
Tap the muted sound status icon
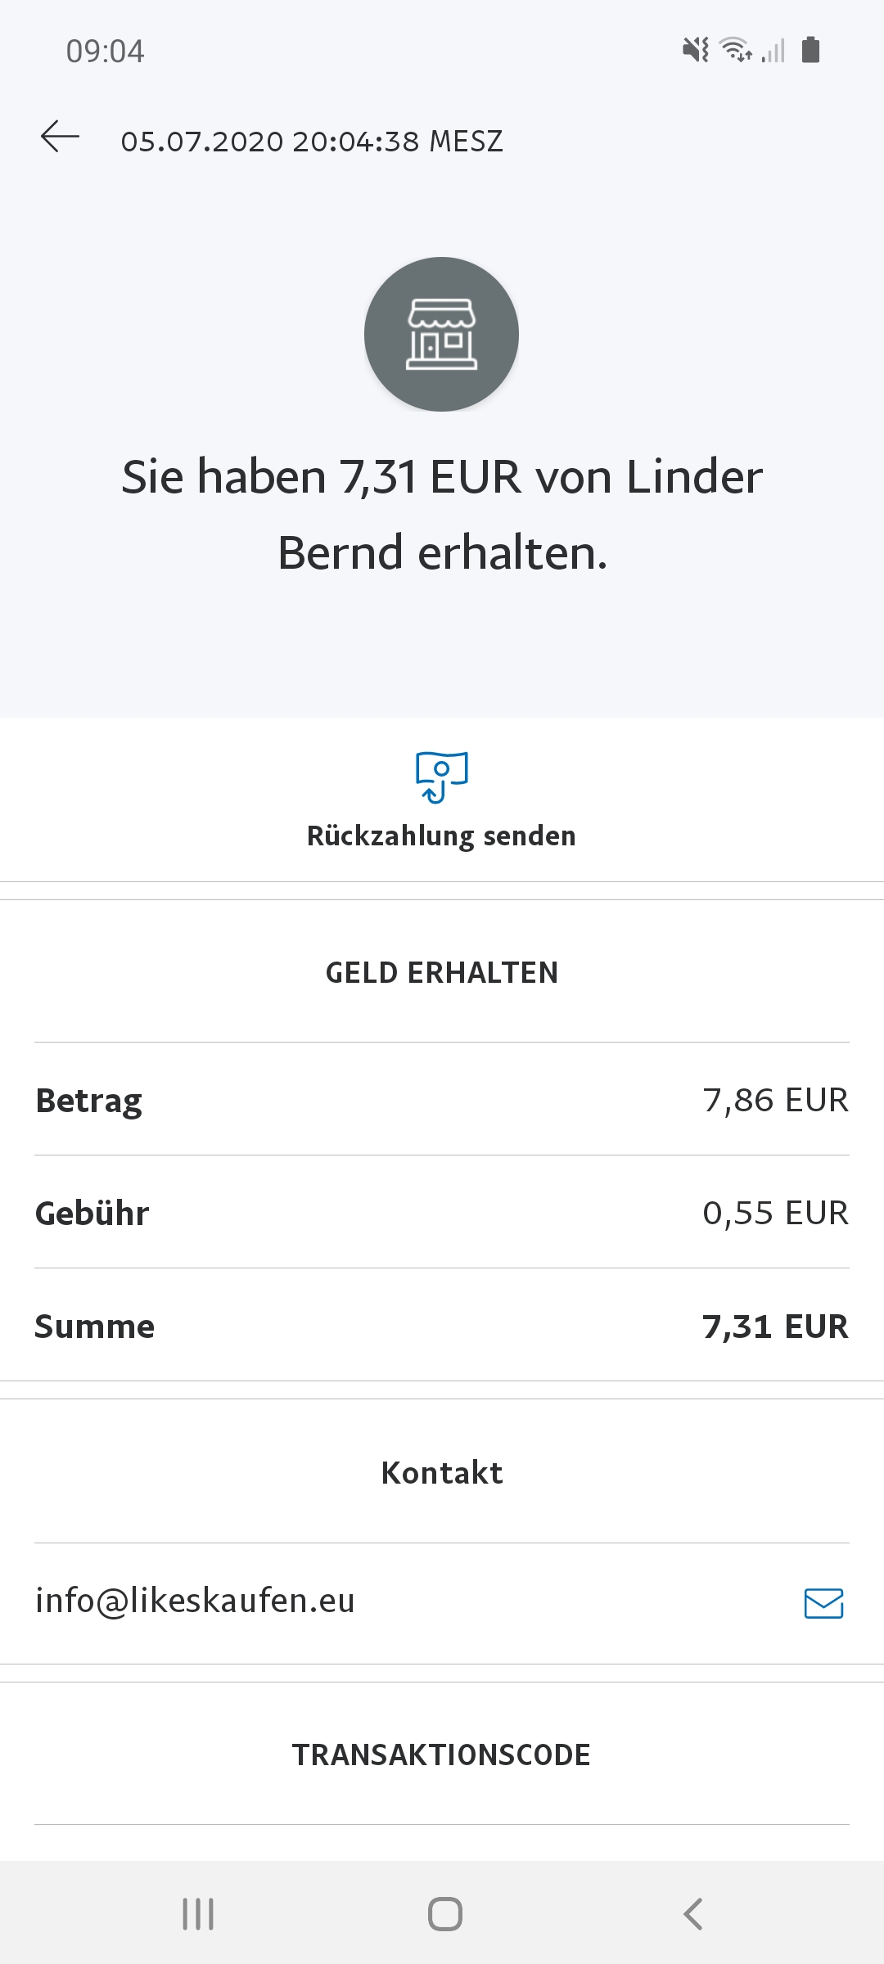(x=696, y=51)
